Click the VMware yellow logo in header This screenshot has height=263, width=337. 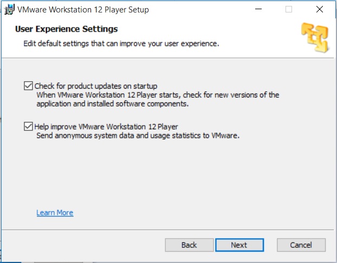[315, 37]
